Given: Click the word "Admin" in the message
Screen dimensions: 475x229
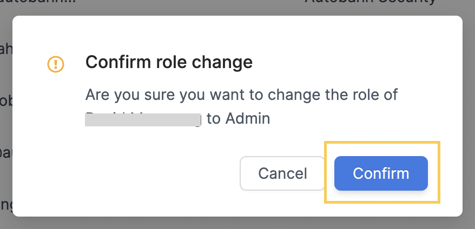Looking at the screenshot, I should (247, 119).
